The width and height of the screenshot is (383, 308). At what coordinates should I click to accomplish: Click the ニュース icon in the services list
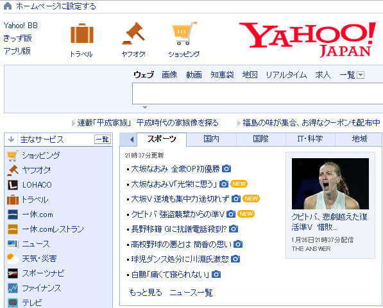pyautogui.click(x=13, y=244)
